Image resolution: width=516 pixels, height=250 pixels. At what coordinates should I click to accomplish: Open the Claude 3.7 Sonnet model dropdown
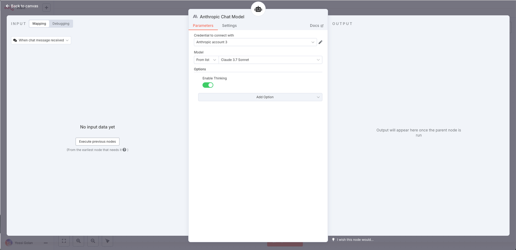click(x=271, y=60)
